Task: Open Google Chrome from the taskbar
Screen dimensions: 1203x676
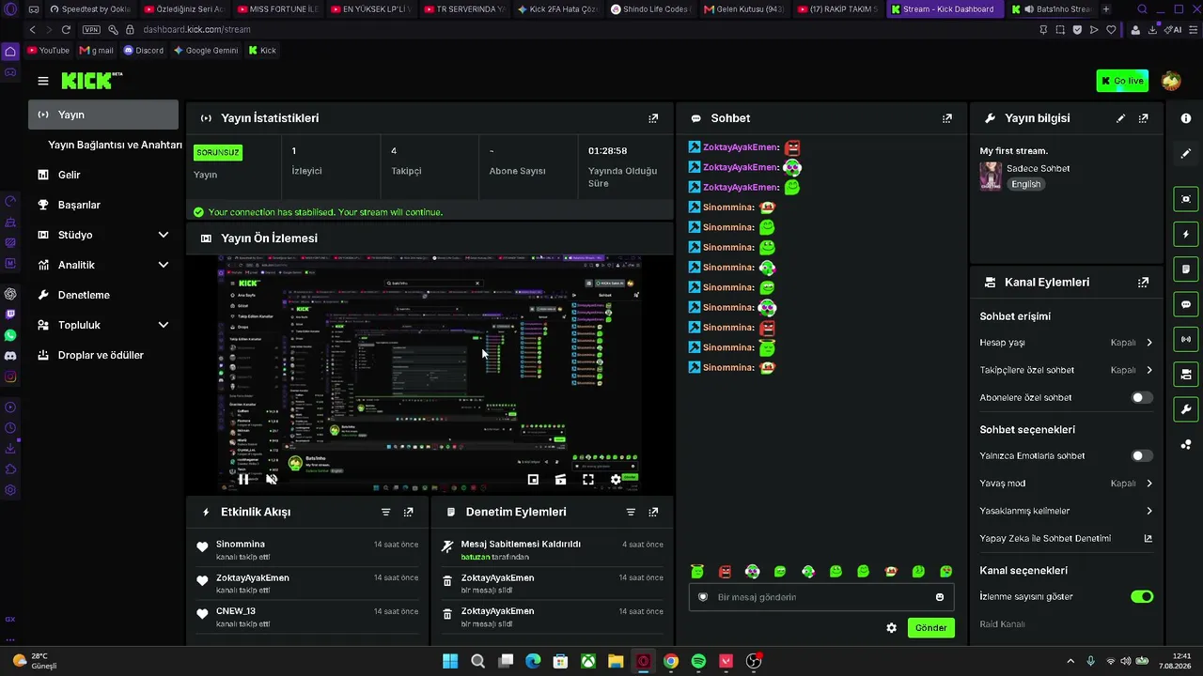Action: [x=670, y=661]
